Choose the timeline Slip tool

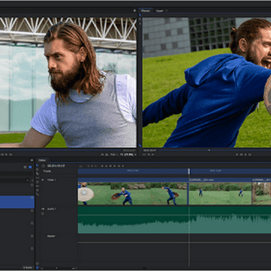(37, 178)
